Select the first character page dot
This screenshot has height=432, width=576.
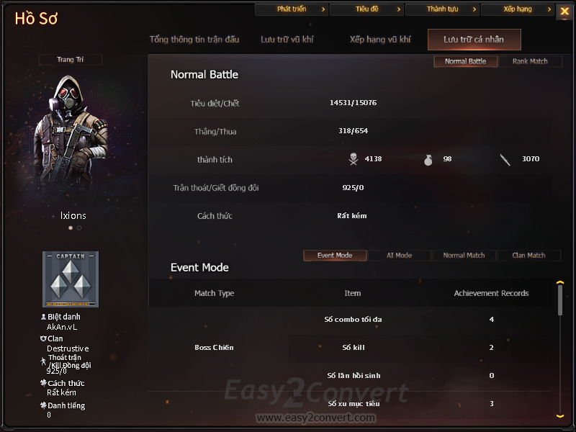point(71,228)
